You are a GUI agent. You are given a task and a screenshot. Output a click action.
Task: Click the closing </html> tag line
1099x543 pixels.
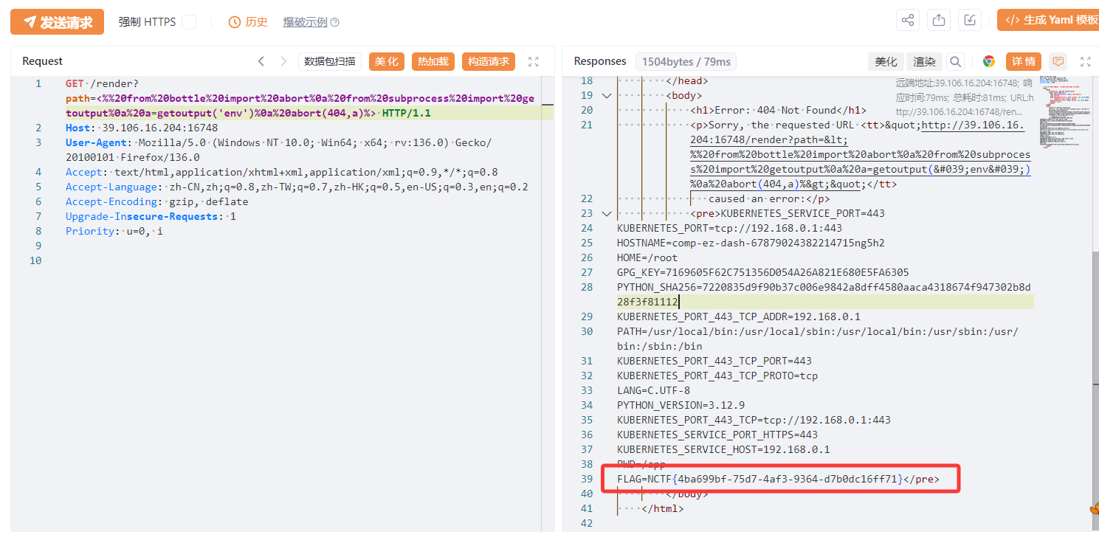[x=663, y=508]
